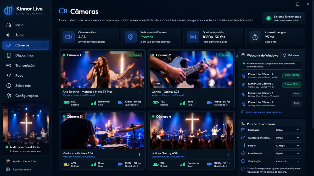Click the Resolução HD icon
Screen dimensions: 314x176
(243, 130)
